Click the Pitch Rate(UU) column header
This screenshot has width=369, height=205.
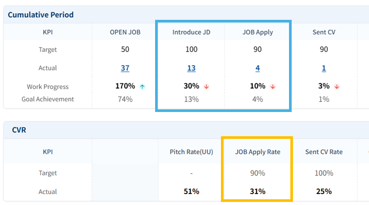point(191,152)
